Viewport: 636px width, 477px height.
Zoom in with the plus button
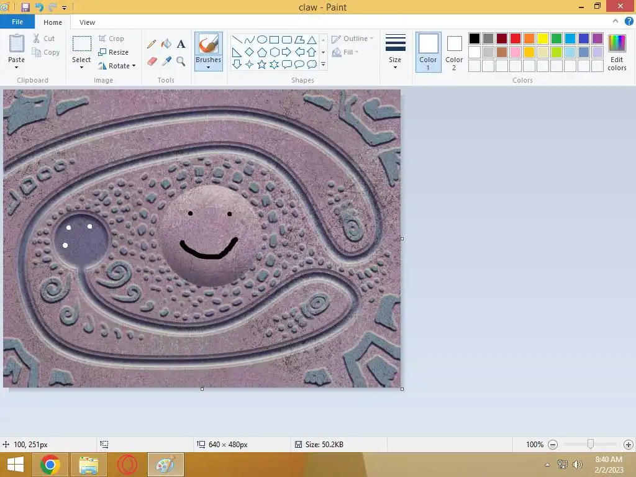[629, 445]
